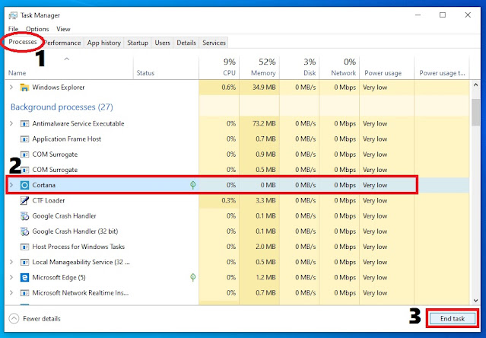The height and width of the screenshot is (338, 486).
Task: Click the Windows Explorer folder icon
Action: coord(24,88)
